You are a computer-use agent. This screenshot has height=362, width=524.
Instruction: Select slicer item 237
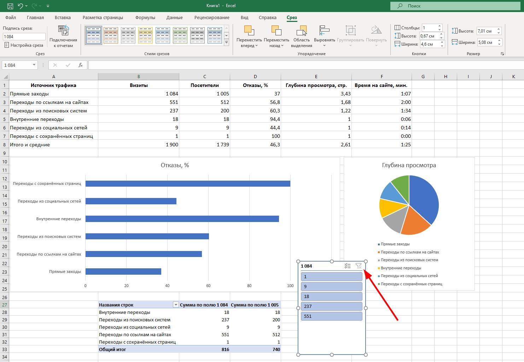[x=332, y=306]
